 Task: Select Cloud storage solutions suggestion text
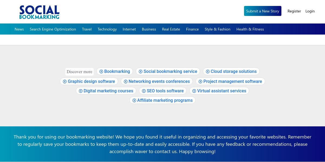click(234, 72)
